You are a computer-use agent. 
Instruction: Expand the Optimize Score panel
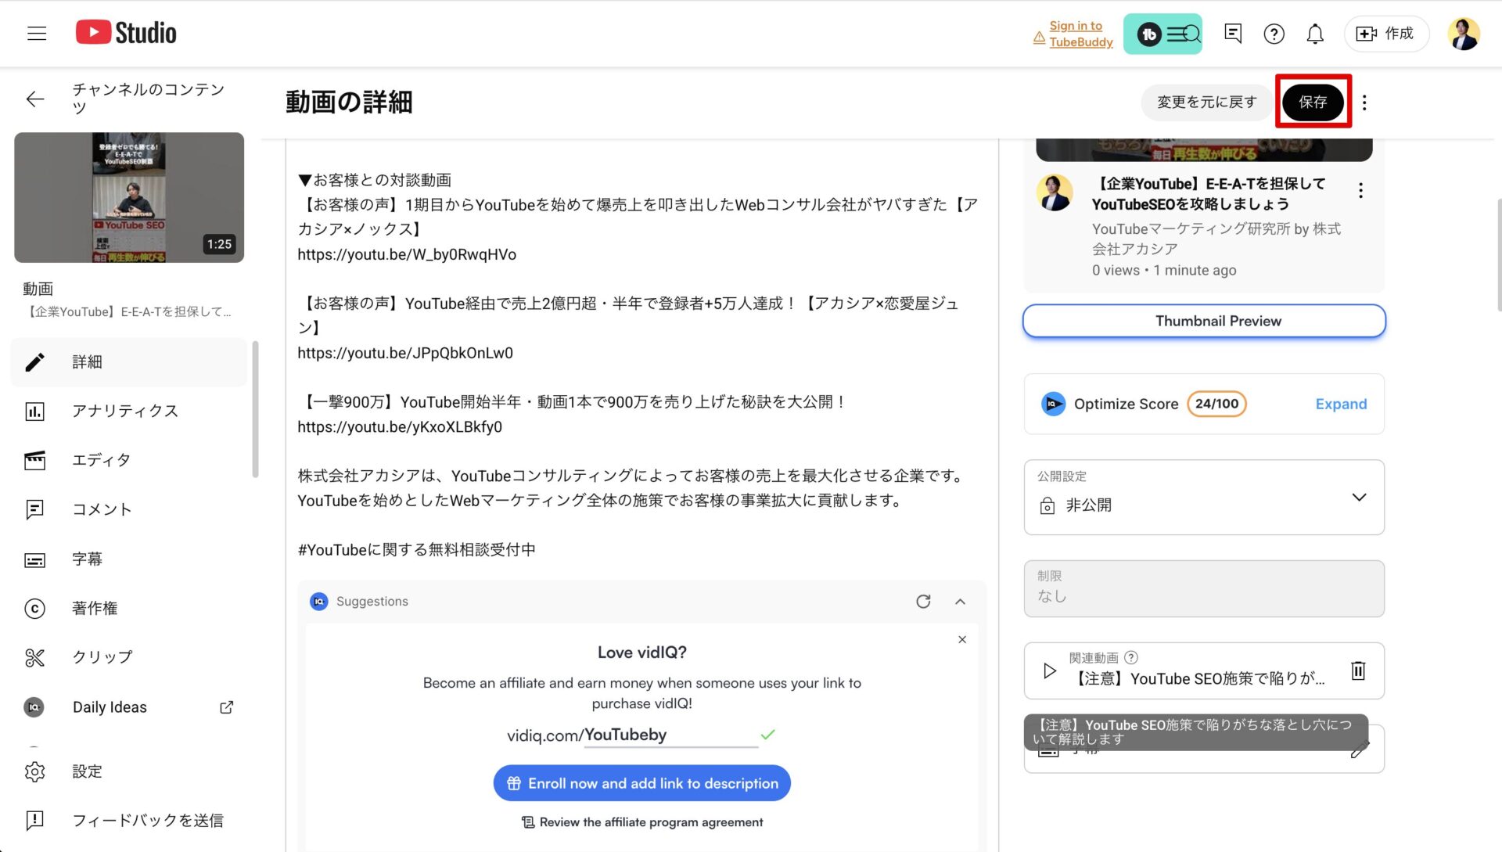1341,404
